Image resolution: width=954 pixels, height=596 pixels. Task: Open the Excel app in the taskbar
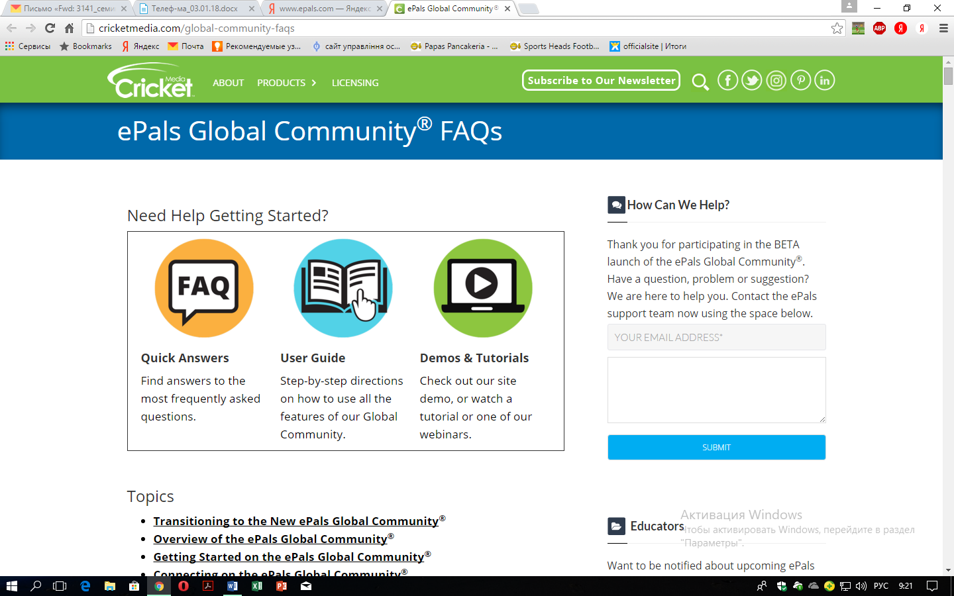tap(257, 586)
